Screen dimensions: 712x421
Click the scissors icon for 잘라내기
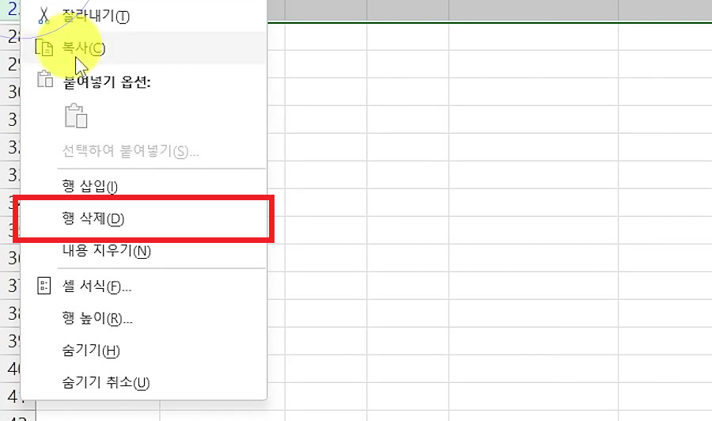point(44,15)
